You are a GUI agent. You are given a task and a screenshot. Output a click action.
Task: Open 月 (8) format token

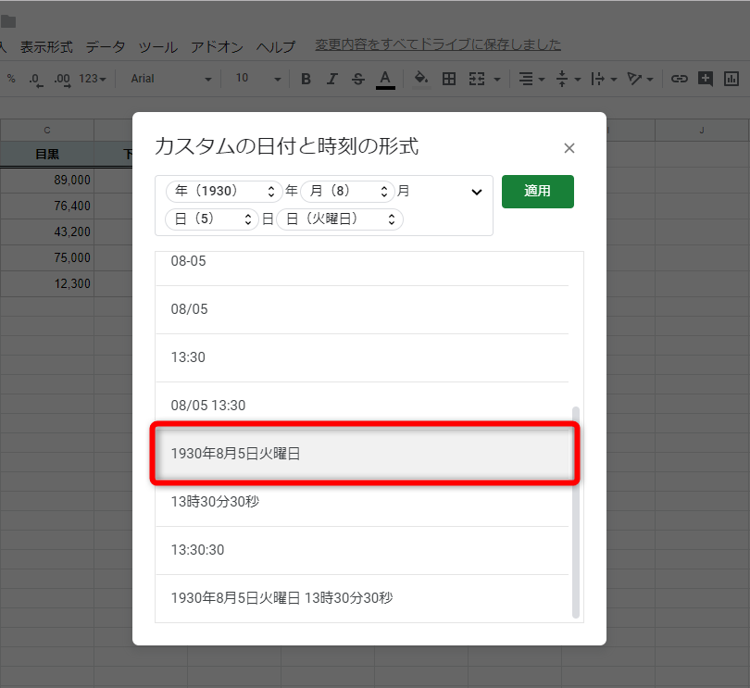click(x=348, y=191)
